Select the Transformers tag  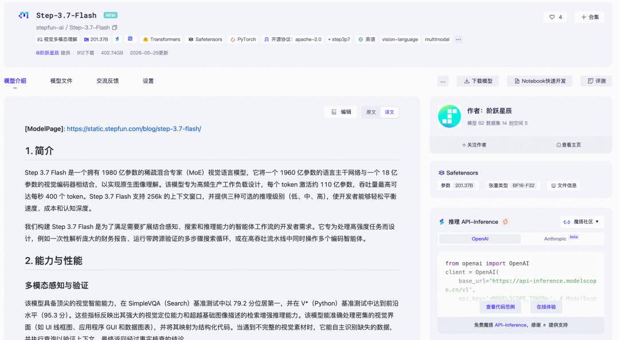(x=162, y=39)
